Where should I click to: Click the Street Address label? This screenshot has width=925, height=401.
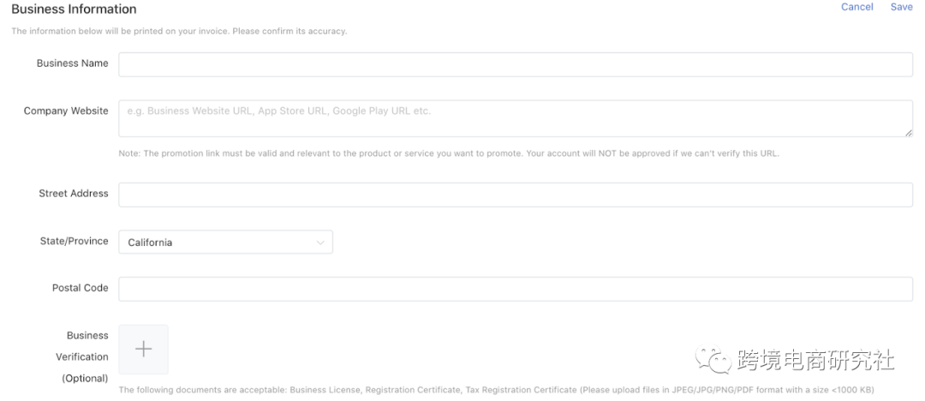[74, 194]
